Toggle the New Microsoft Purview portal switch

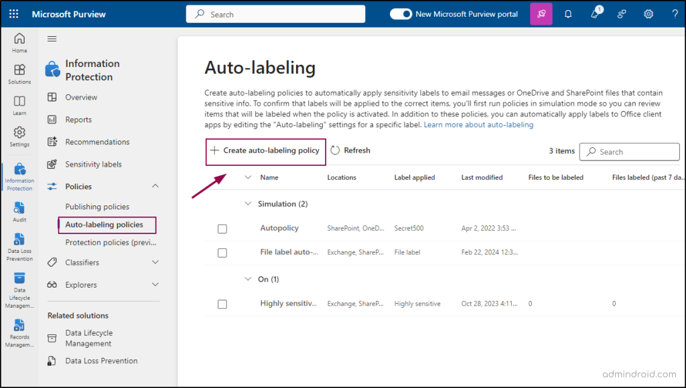(401, 14)
